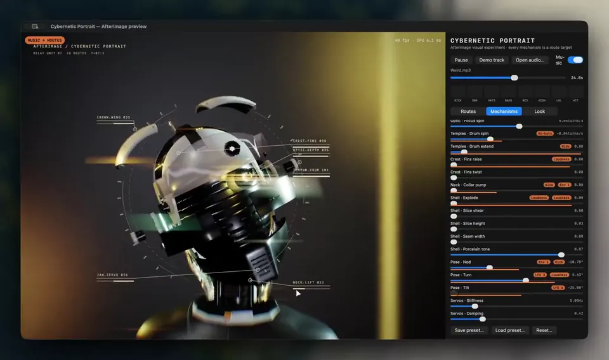Select the Mechanisms tab
The height and width of the screenshot is (360, 609).
coord(504,112)
